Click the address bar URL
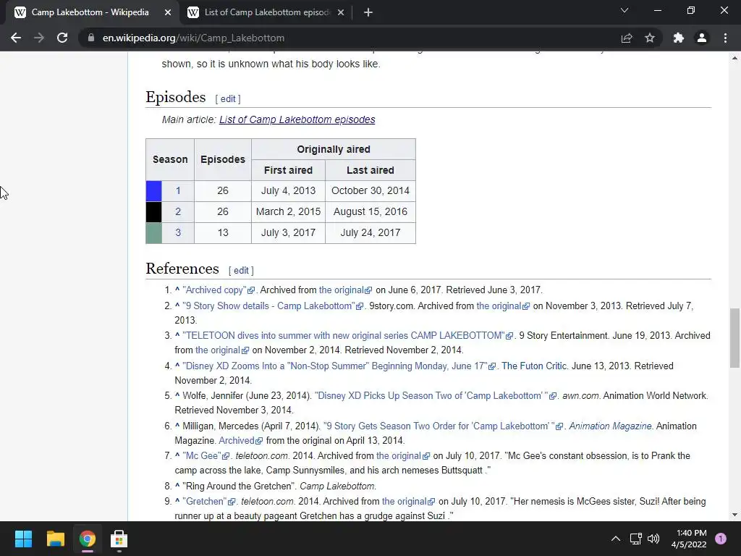 click(x=193, y=38)
